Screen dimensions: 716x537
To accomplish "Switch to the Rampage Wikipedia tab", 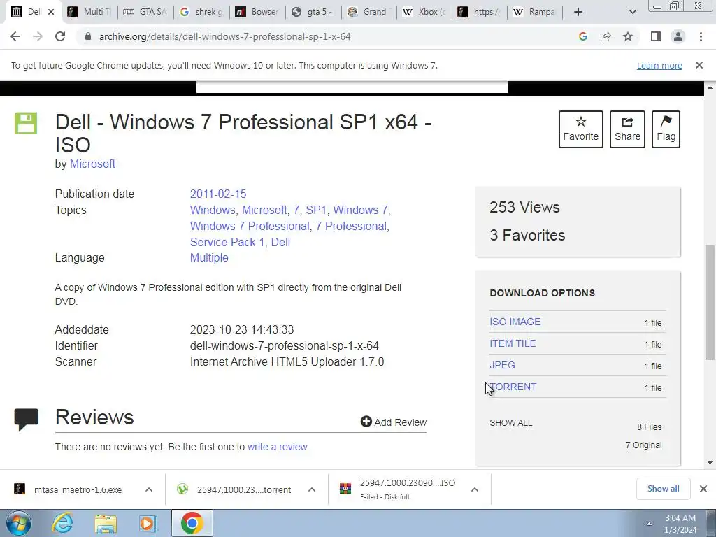I will pos(536,12).
